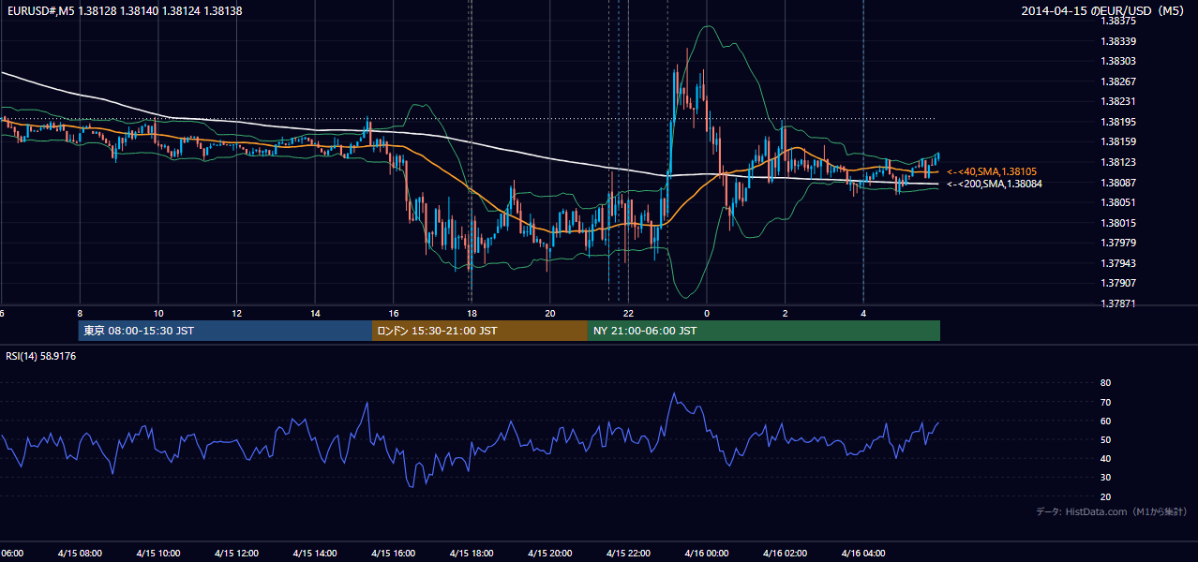Screen dimensions: 1198x562
Task: Click the 1.37979 price axis label
Action: tap(1117, 243)
